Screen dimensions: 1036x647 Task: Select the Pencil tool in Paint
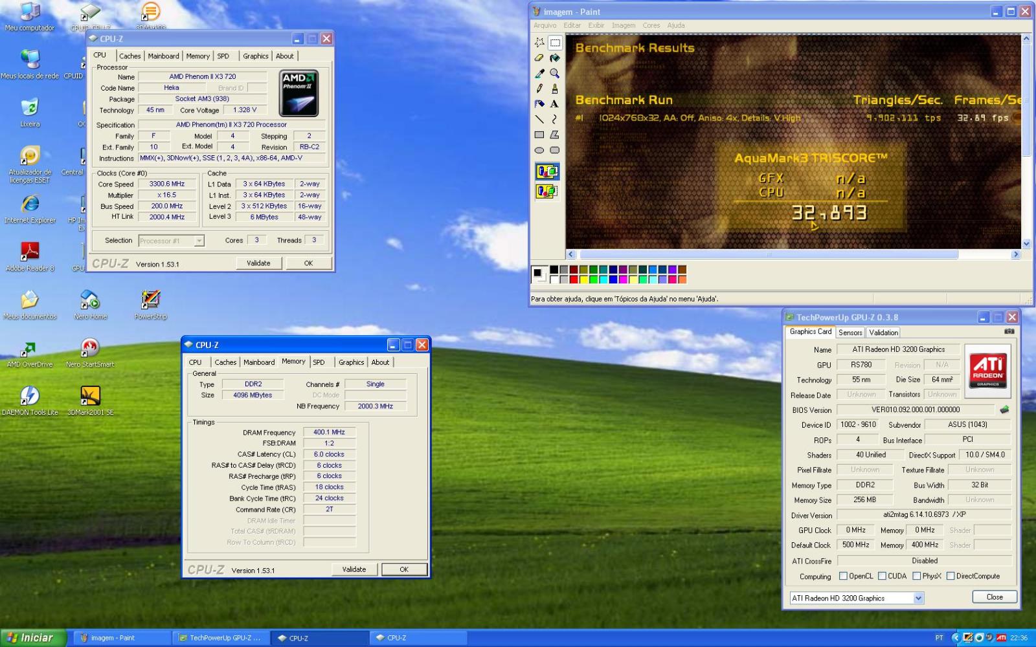pyautogui.click(x=539, y=89)
